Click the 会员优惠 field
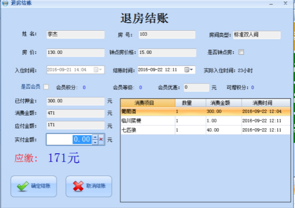Viewport: 295px width, 208px height. coord(196,88)
